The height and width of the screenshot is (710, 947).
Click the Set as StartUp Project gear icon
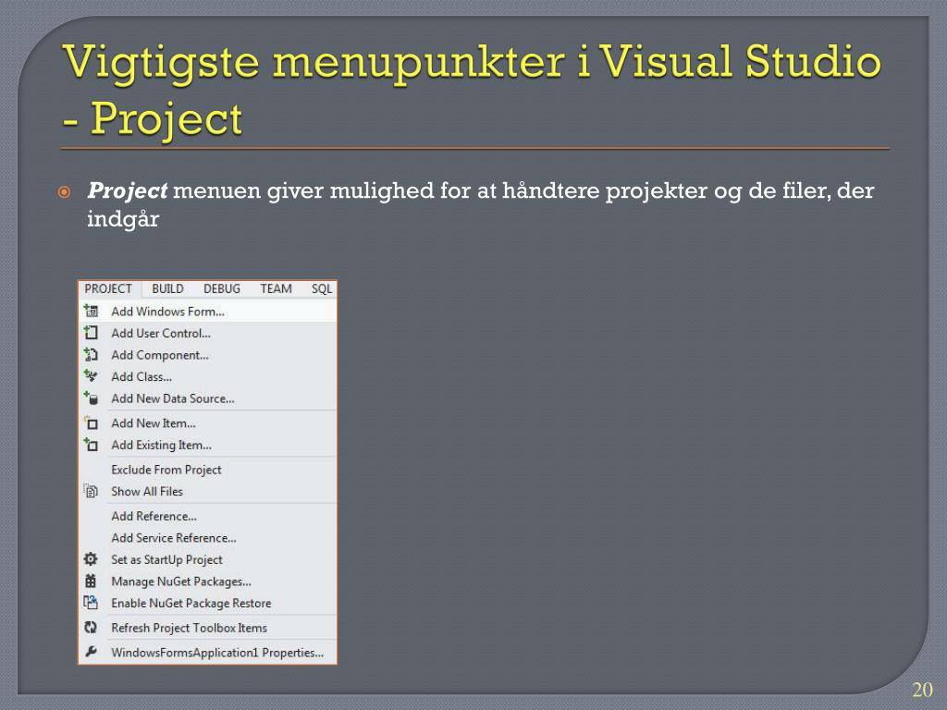(x=91, y=559)
